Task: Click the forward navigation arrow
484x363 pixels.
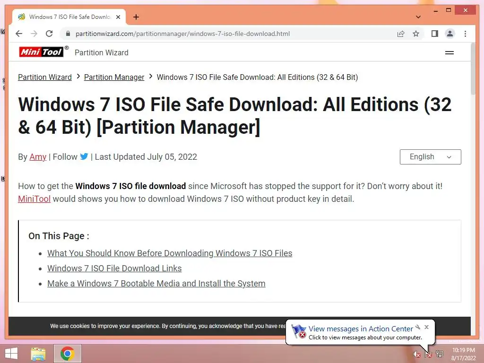Action: (x=34, y=34)
